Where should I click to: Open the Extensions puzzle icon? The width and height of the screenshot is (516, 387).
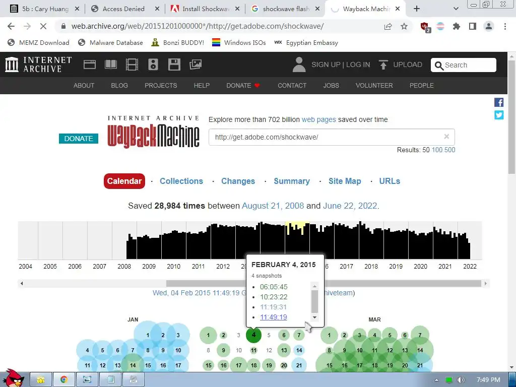pos(457,26)
